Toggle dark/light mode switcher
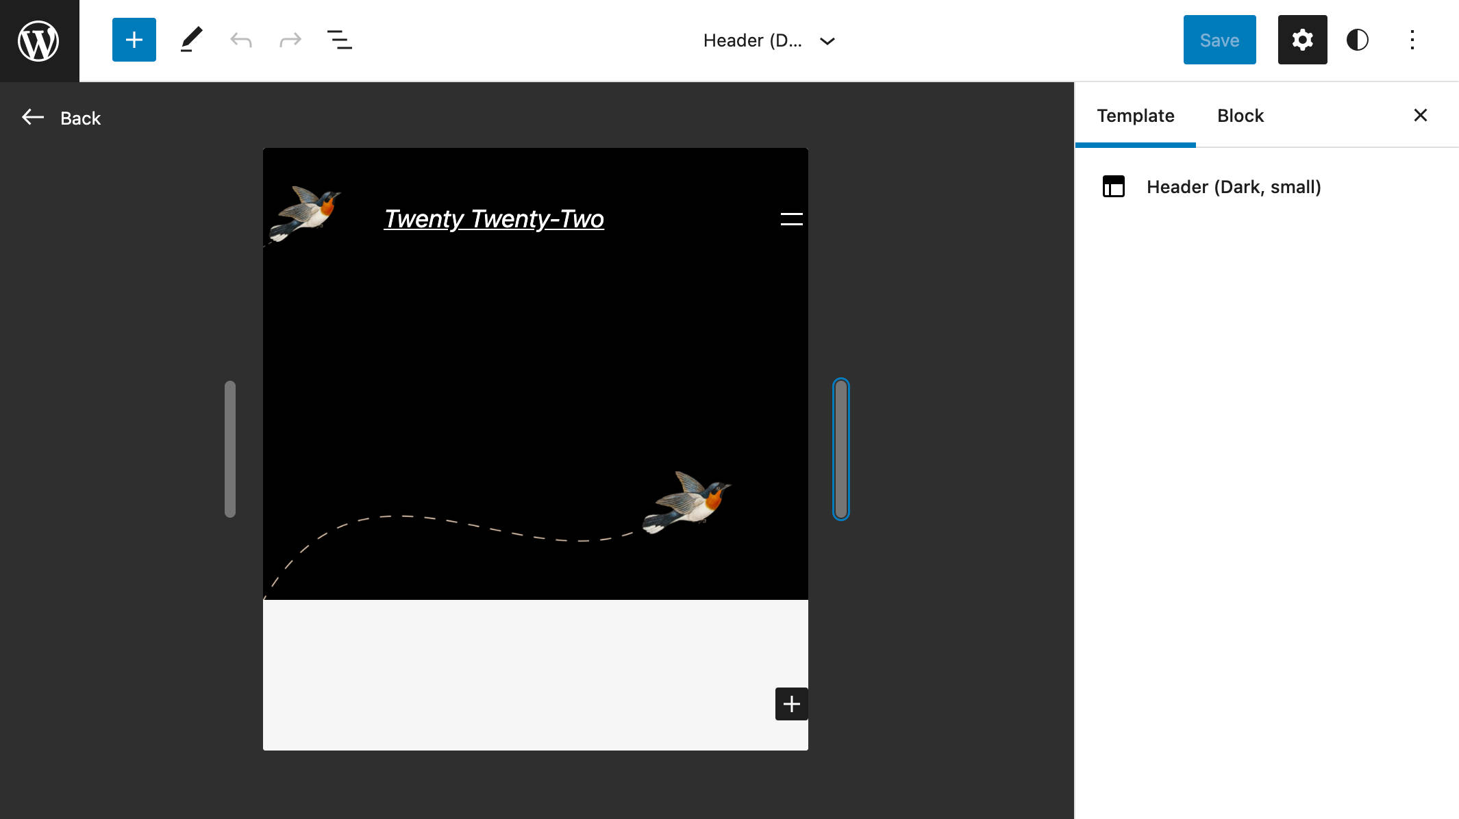Viewport: 1459px width, 819px height. 1358,40
